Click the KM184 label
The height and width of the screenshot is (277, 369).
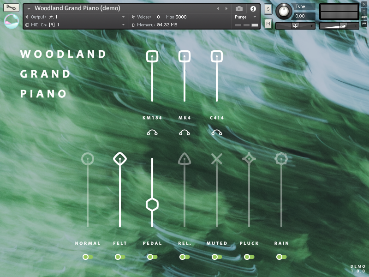pyautogui.click(x=152, y=118)
